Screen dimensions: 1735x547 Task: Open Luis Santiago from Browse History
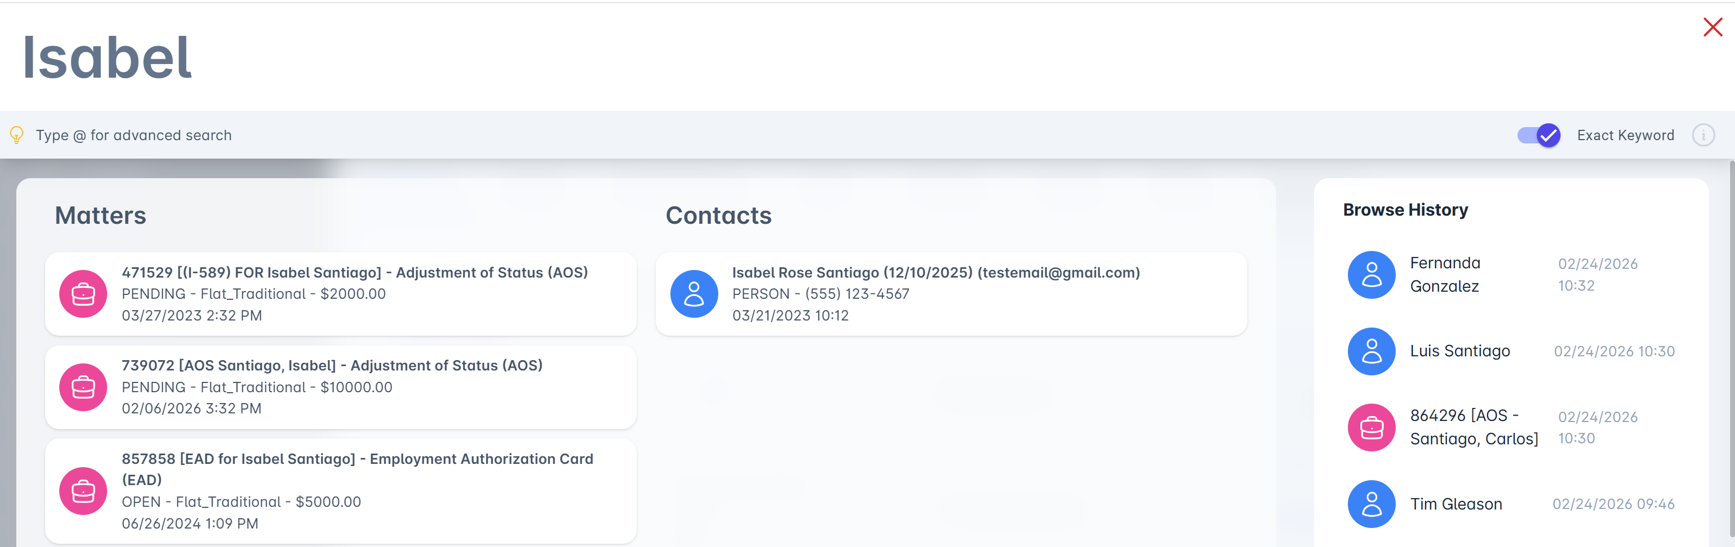coord(1459,351)
